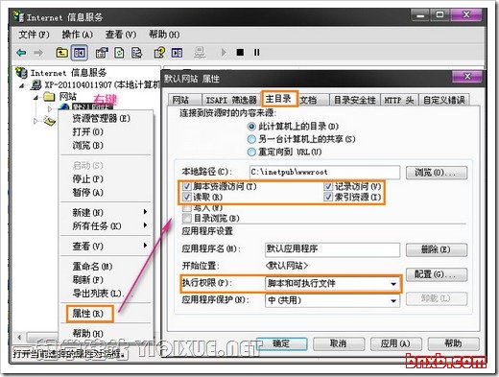The height and width of the screenshot is (377, 499).
Task: Expand the 所有任务(K) submenu
Action: point(106,225)
